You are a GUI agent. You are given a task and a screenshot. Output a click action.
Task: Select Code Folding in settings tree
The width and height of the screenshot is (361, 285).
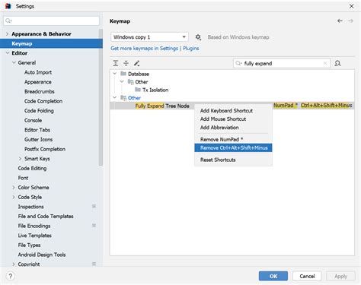(39, 111)
